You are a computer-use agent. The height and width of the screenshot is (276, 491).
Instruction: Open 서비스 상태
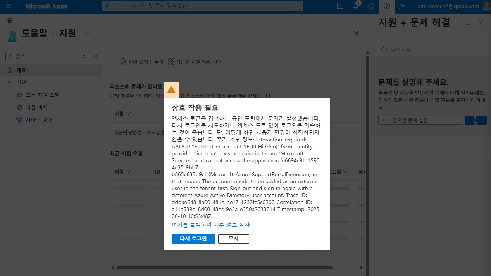(x=39, y=120)
